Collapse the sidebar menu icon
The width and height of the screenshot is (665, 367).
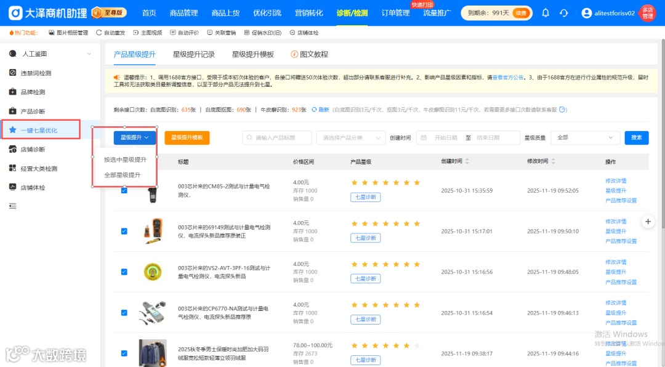(13, 206)
